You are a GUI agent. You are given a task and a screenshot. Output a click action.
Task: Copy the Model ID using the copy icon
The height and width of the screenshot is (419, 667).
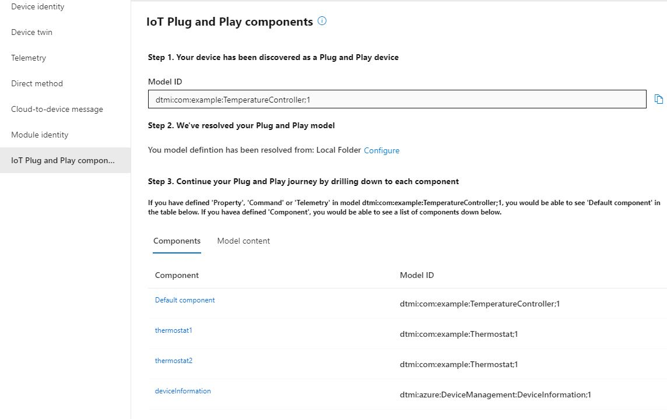(x=658, y=99)
